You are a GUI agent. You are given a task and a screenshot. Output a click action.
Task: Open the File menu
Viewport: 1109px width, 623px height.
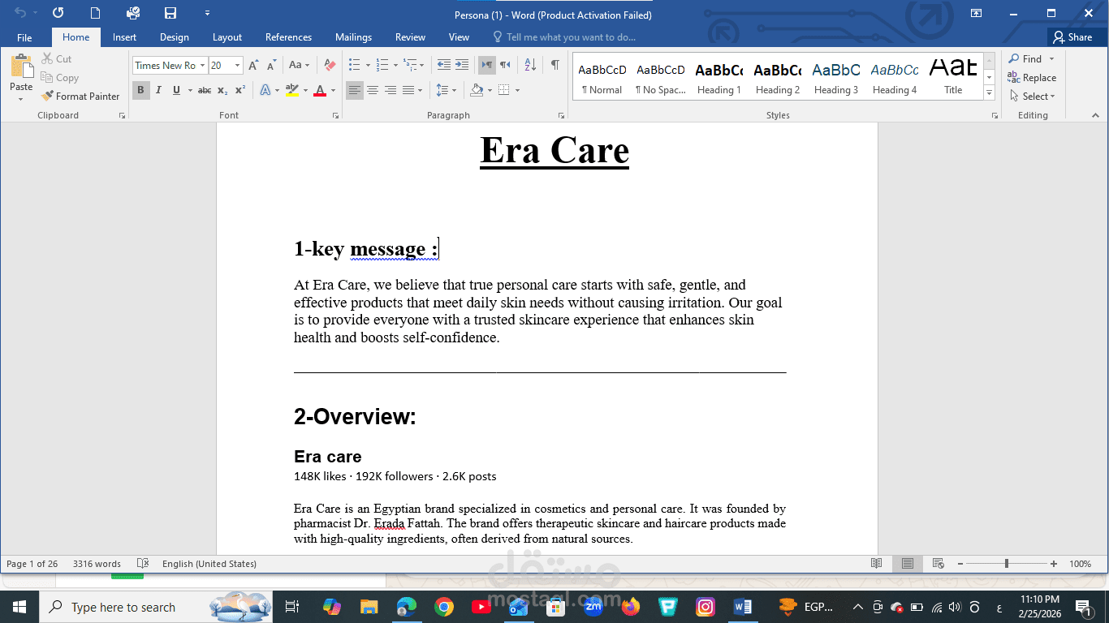[x=24, y=37]
